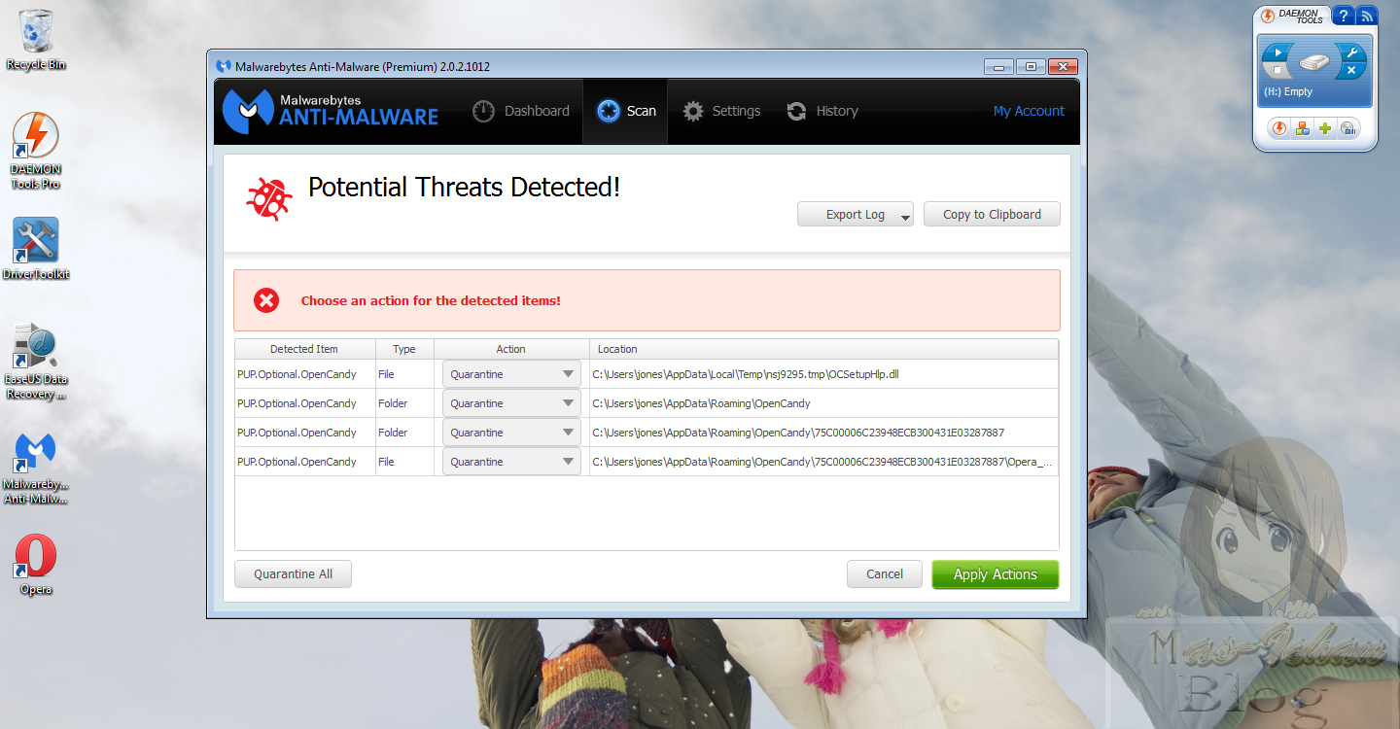
Task: Click the lightning bolt icon in gadget bottom bar
Action: pyautogui.click(x=1279, y=128)
